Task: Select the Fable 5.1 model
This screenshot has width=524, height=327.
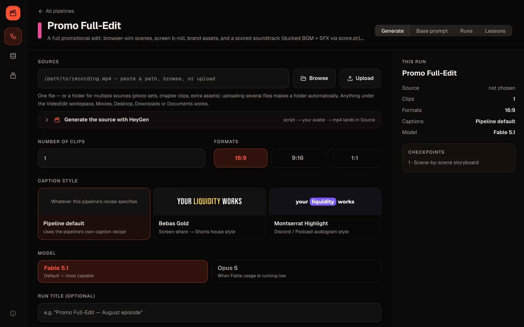Action: [122, 271]
